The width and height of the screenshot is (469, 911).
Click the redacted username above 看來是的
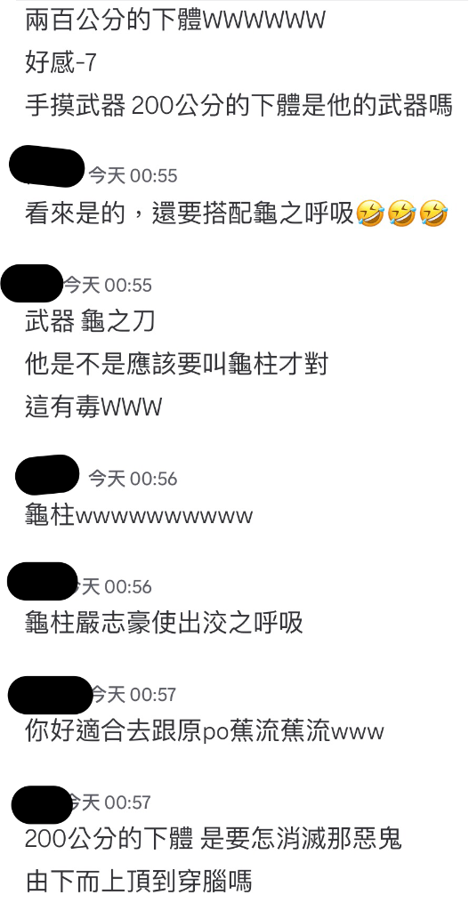pyautogui.click(x=47, y=167)
